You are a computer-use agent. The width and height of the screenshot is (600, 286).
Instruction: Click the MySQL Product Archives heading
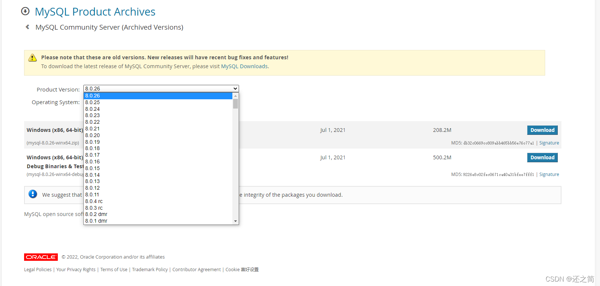tap(95, 12)
